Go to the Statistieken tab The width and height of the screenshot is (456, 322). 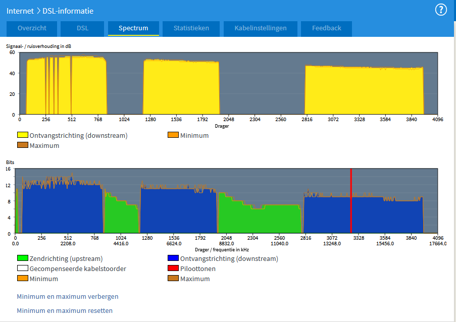click(191, 28)
